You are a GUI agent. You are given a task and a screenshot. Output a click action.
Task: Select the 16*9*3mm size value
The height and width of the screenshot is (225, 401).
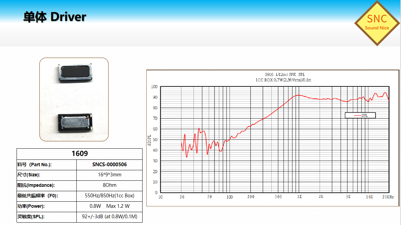tap(109, 175)
